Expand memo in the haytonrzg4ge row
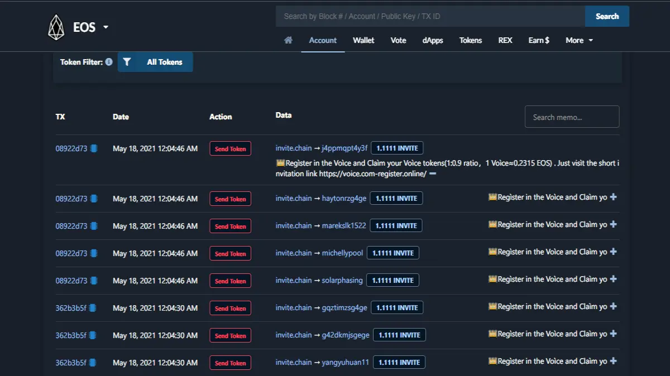Screen dimensions: 670x376 coord(613,197)
